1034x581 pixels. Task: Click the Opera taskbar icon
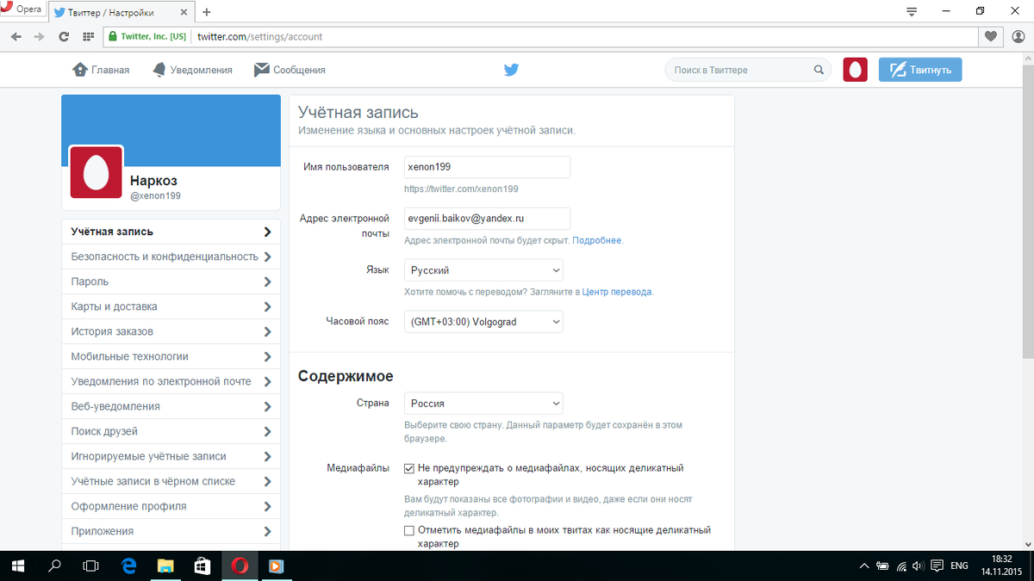click(240, 566)
